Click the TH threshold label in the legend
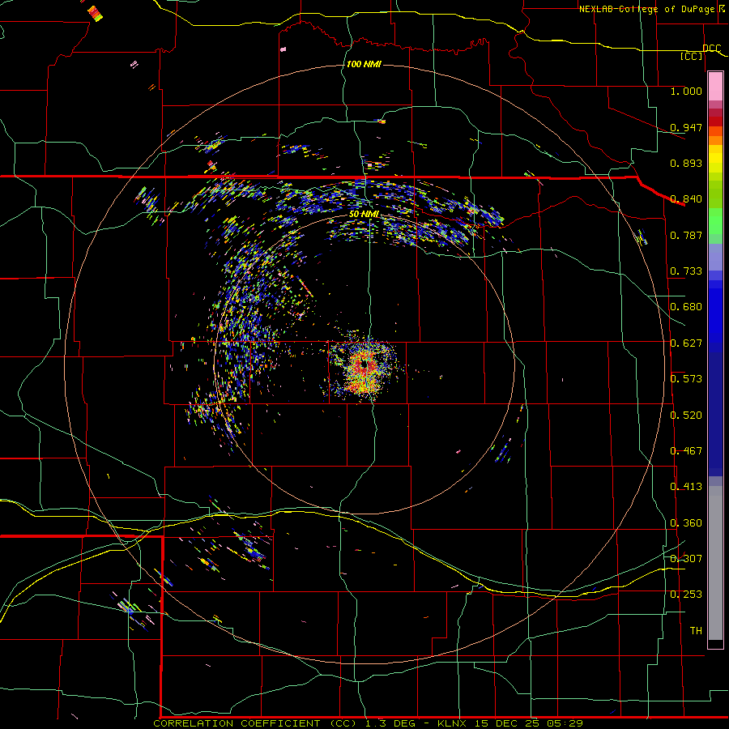 (696, 631)
